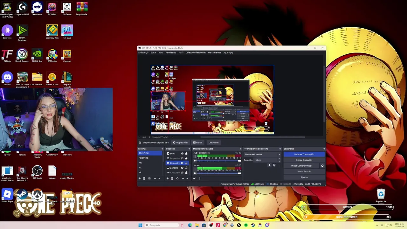Toggle lock on Captura d source

click(x=186, y=173)
